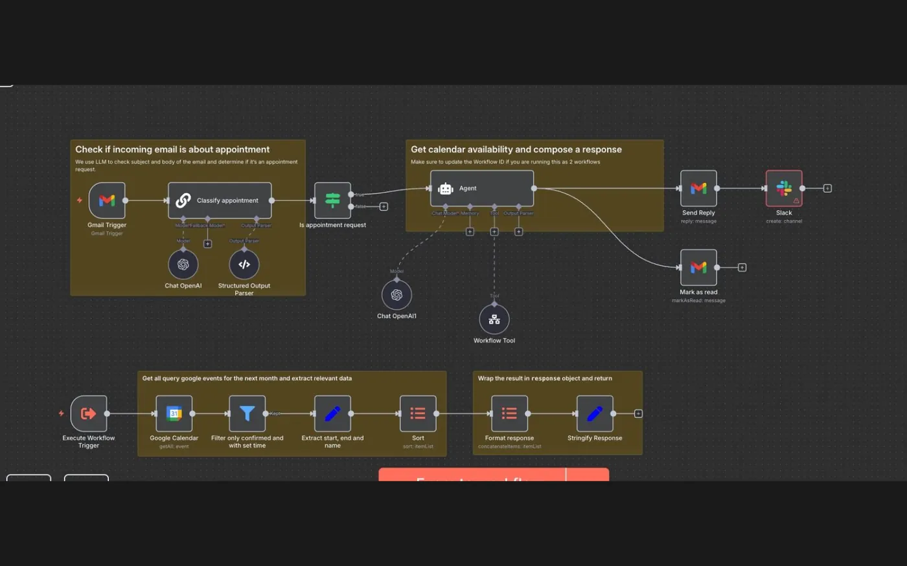Click the Execute Workflow Trigger lightning bolt
Viewport: 907px width, 566px height.
pos(62,413)
